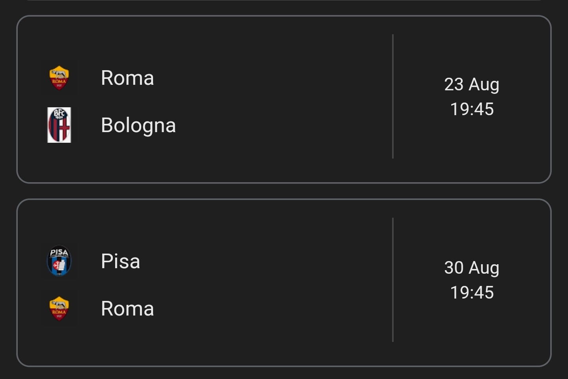Select the 23 Aug date label
This screenshot has height=379, width=568.
pyautogui.click(x=472, y=84)
